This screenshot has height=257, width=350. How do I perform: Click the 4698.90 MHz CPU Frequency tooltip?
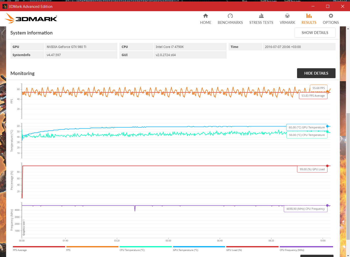pyautogui.click(x=305, y=209)
